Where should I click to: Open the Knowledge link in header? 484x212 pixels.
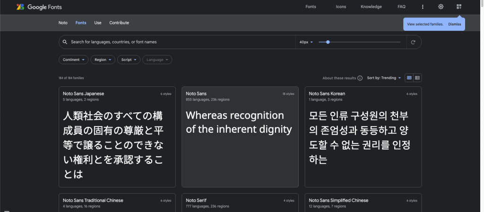point(371,7)
